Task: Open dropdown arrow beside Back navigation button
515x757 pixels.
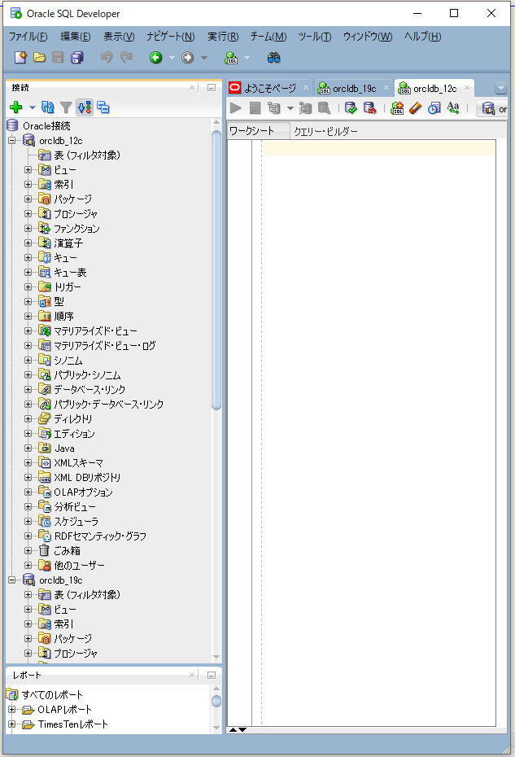Action: click(172, 58)
